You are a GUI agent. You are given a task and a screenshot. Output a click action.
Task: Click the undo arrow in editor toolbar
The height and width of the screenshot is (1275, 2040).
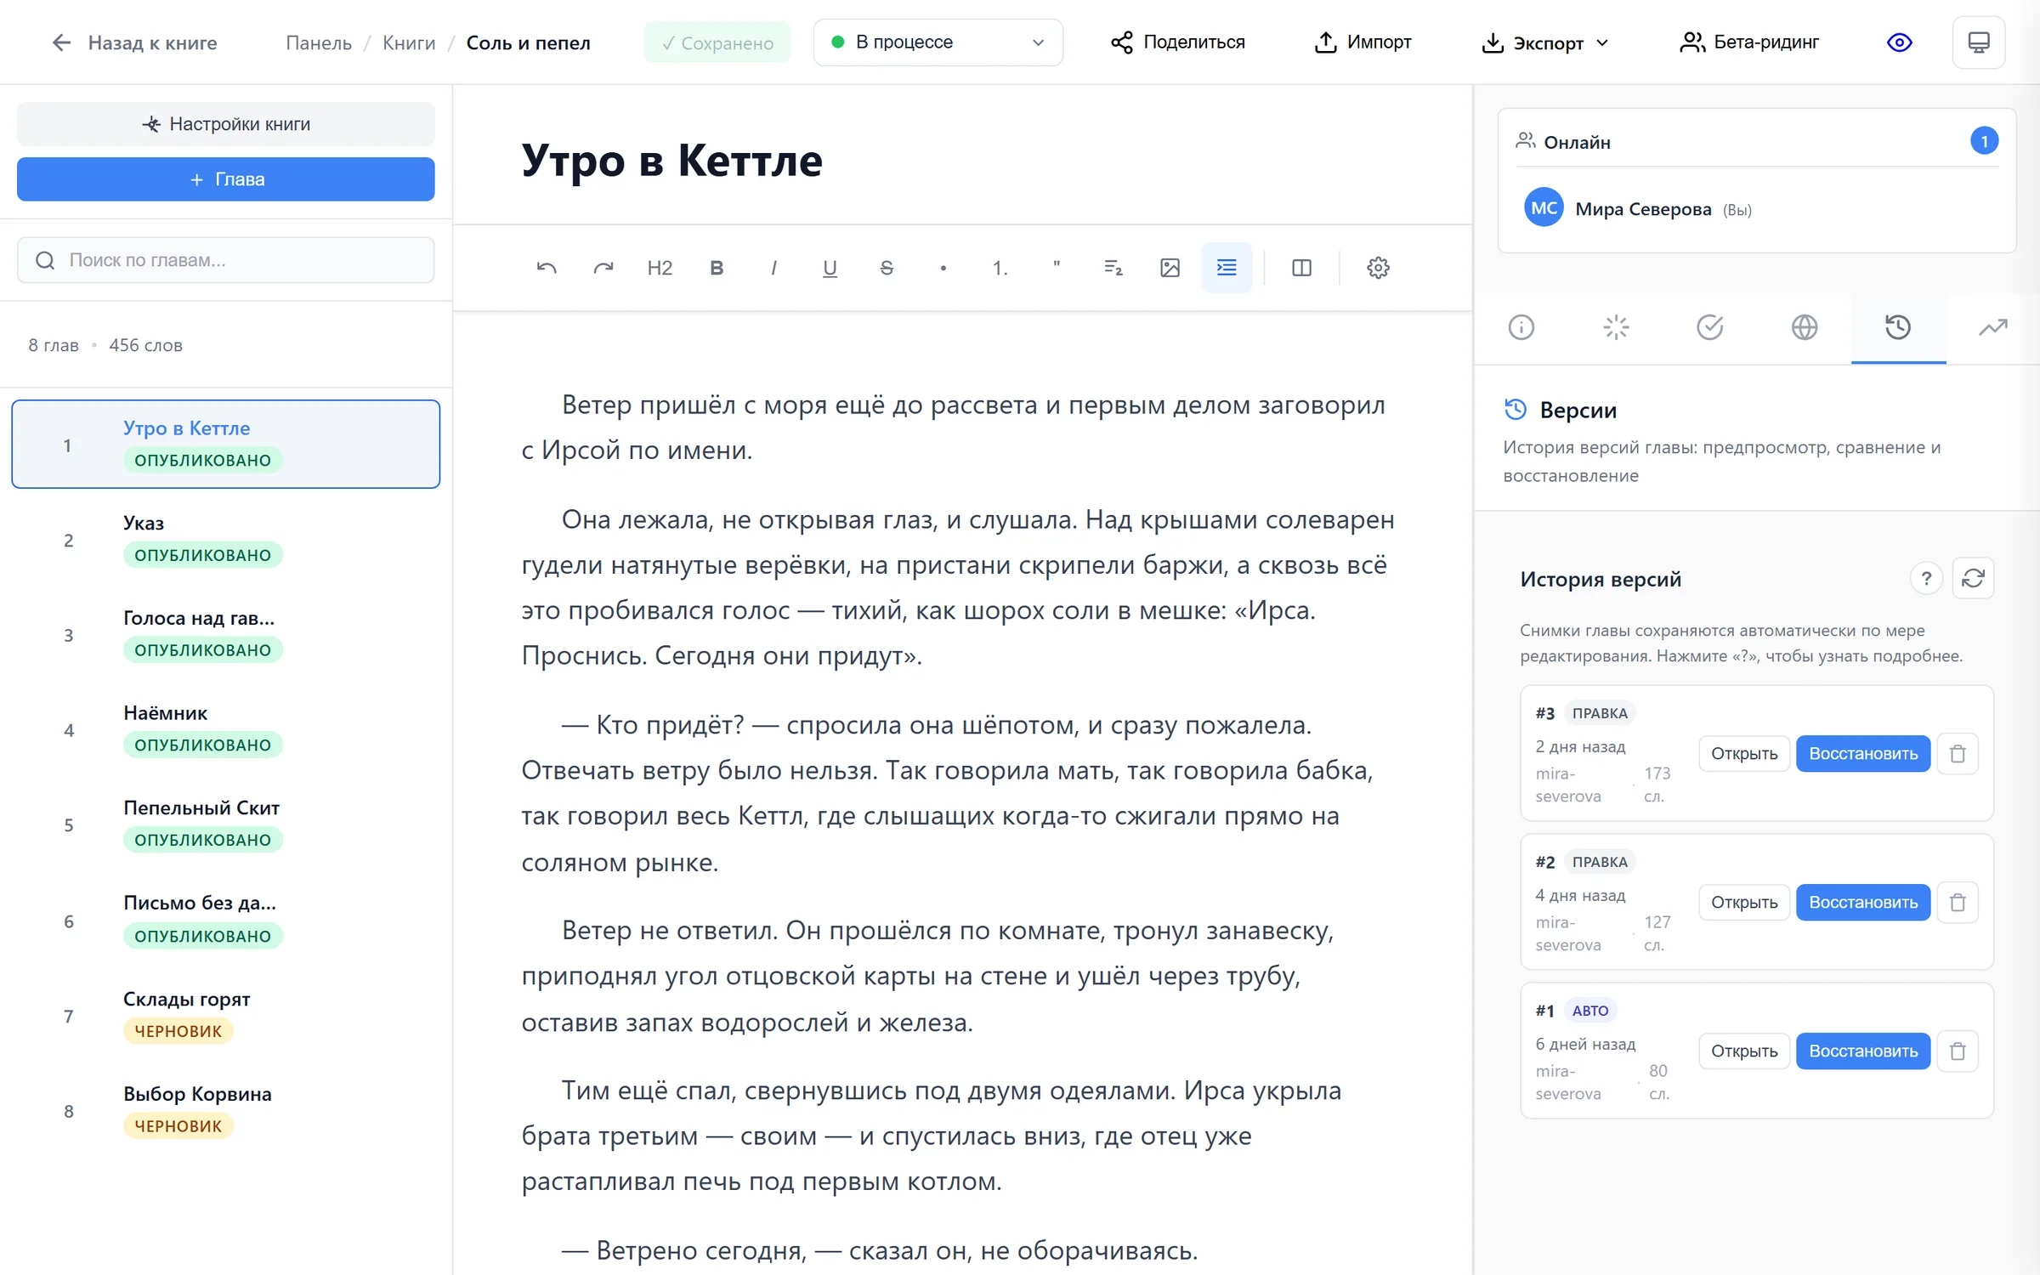tap(547, 268)
